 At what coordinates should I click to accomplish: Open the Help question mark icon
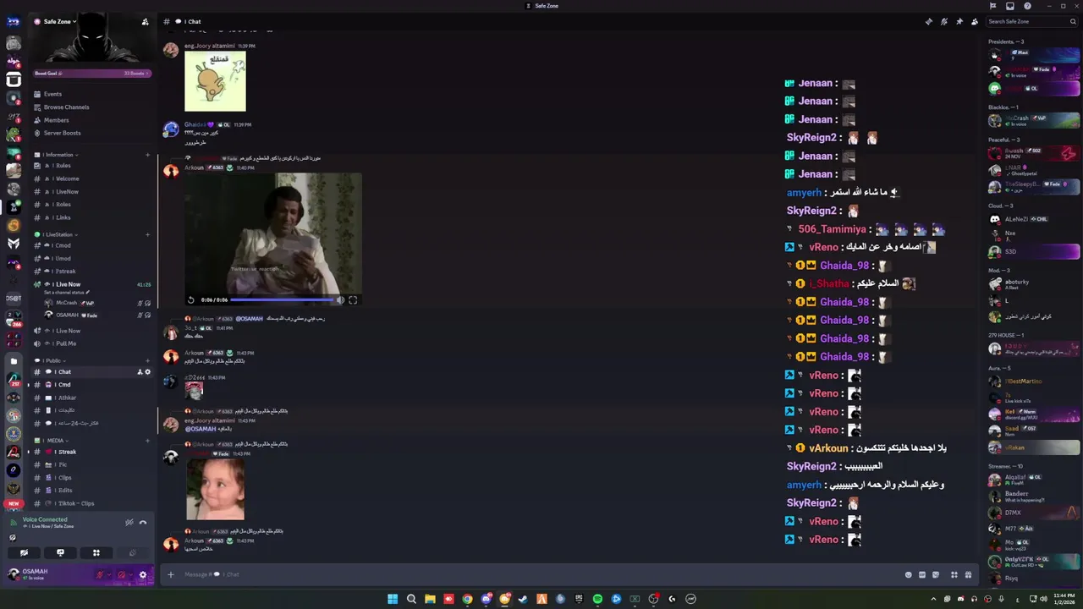click(1028, 6)
